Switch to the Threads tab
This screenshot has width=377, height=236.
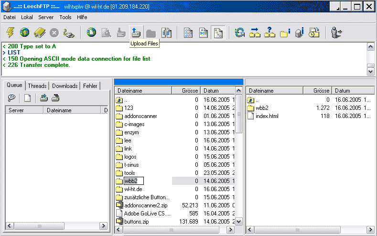(x=37, y=86)
